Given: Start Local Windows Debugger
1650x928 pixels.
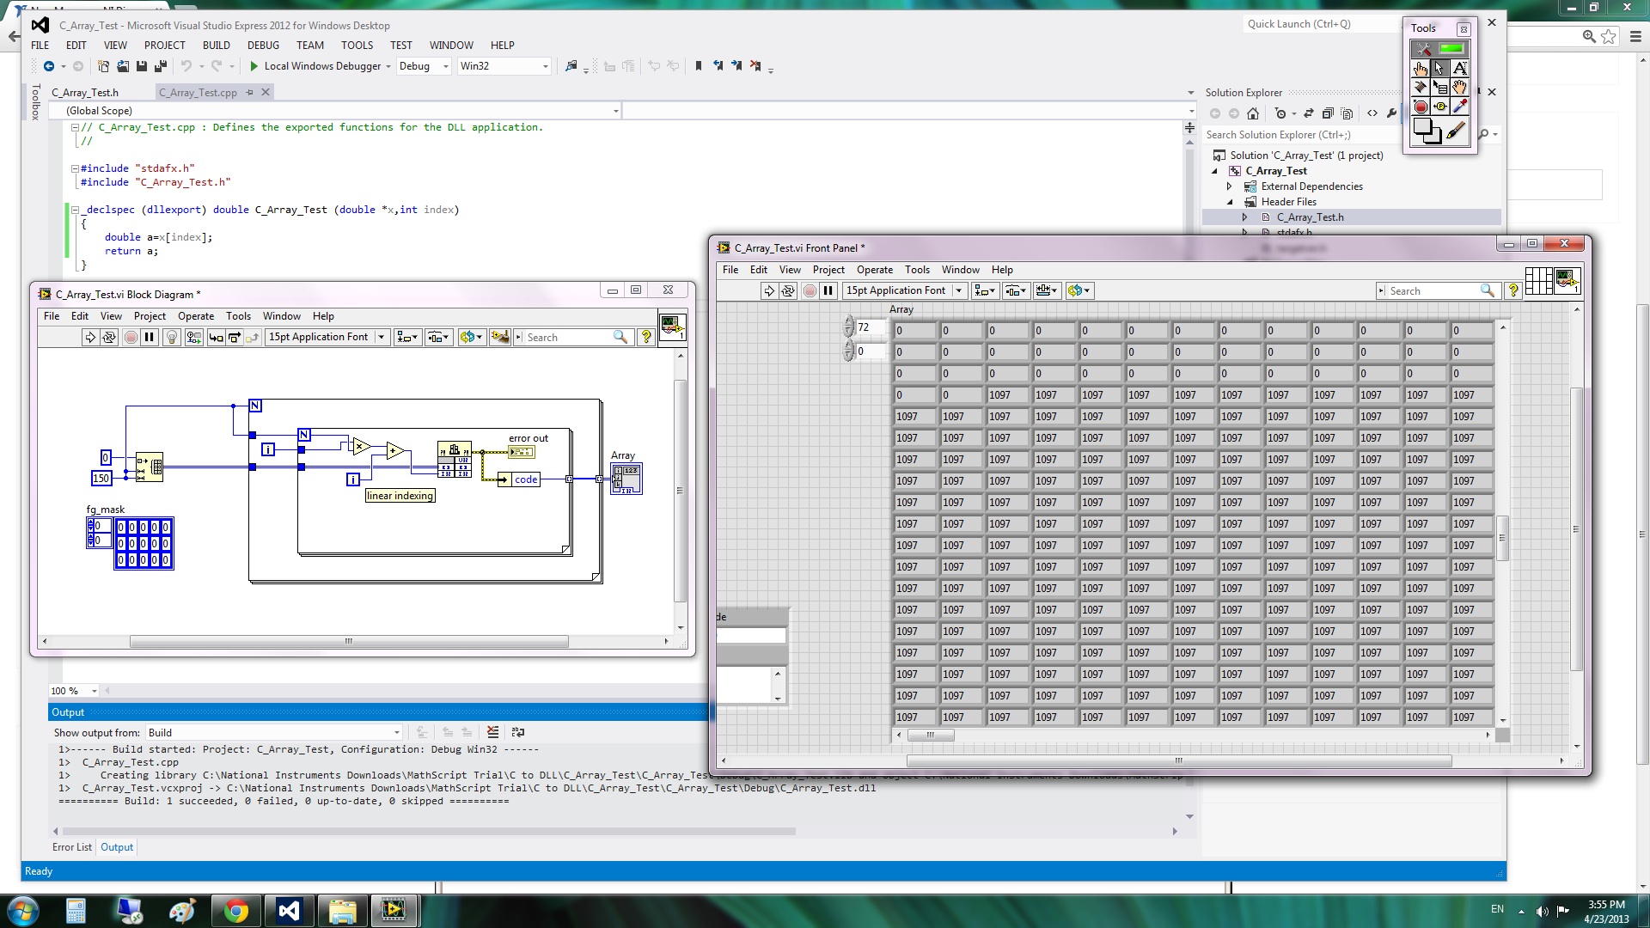Looking at the screenshot, I should pyautogui.click(x=315, y=66).
